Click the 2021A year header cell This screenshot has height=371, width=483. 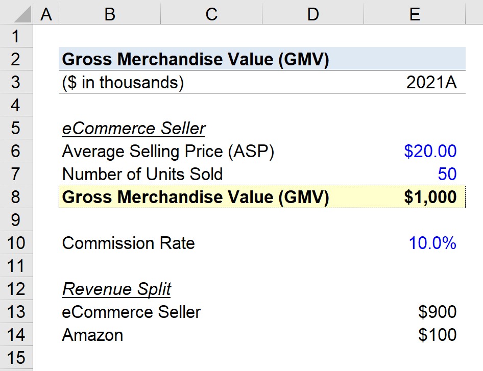pyautogui.click(x=415, y=82)
